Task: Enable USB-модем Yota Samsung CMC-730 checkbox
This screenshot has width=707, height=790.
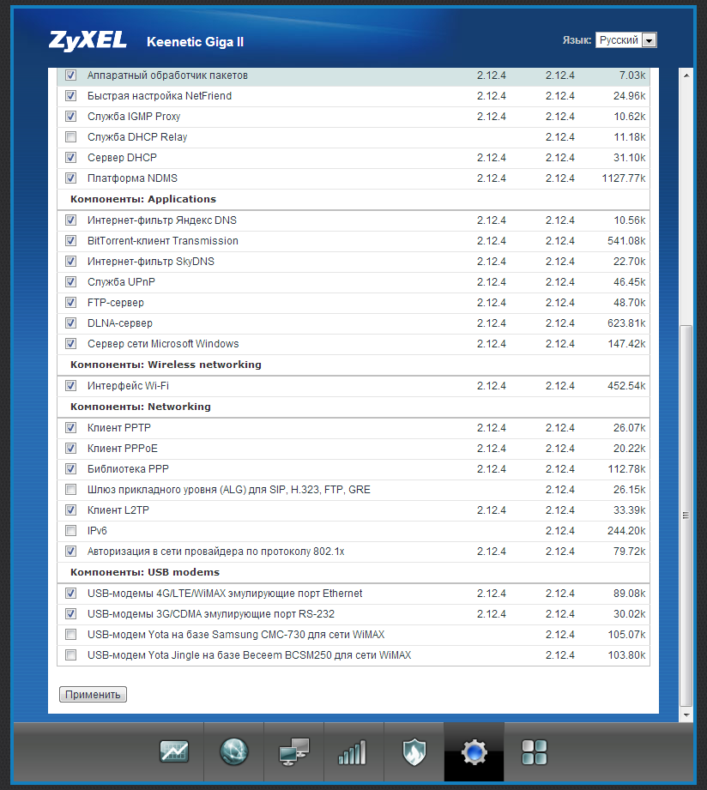Action: point(71,635)
